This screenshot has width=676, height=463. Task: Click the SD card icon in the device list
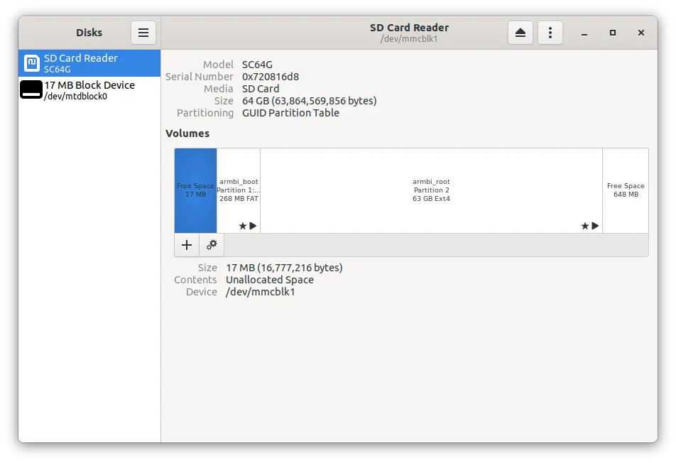point(32,63)
